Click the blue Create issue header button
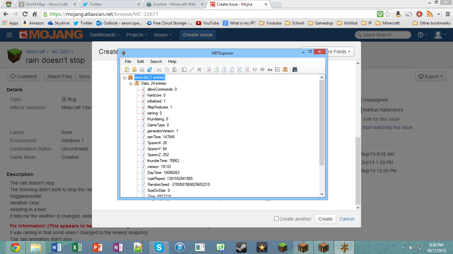This screenshot has width=453, height=254. (198, 35)
